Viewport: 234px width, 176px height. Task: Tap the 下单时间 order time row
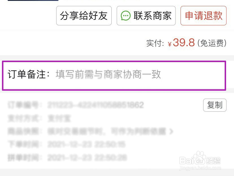pyautogui.click(x=66, y=145)
